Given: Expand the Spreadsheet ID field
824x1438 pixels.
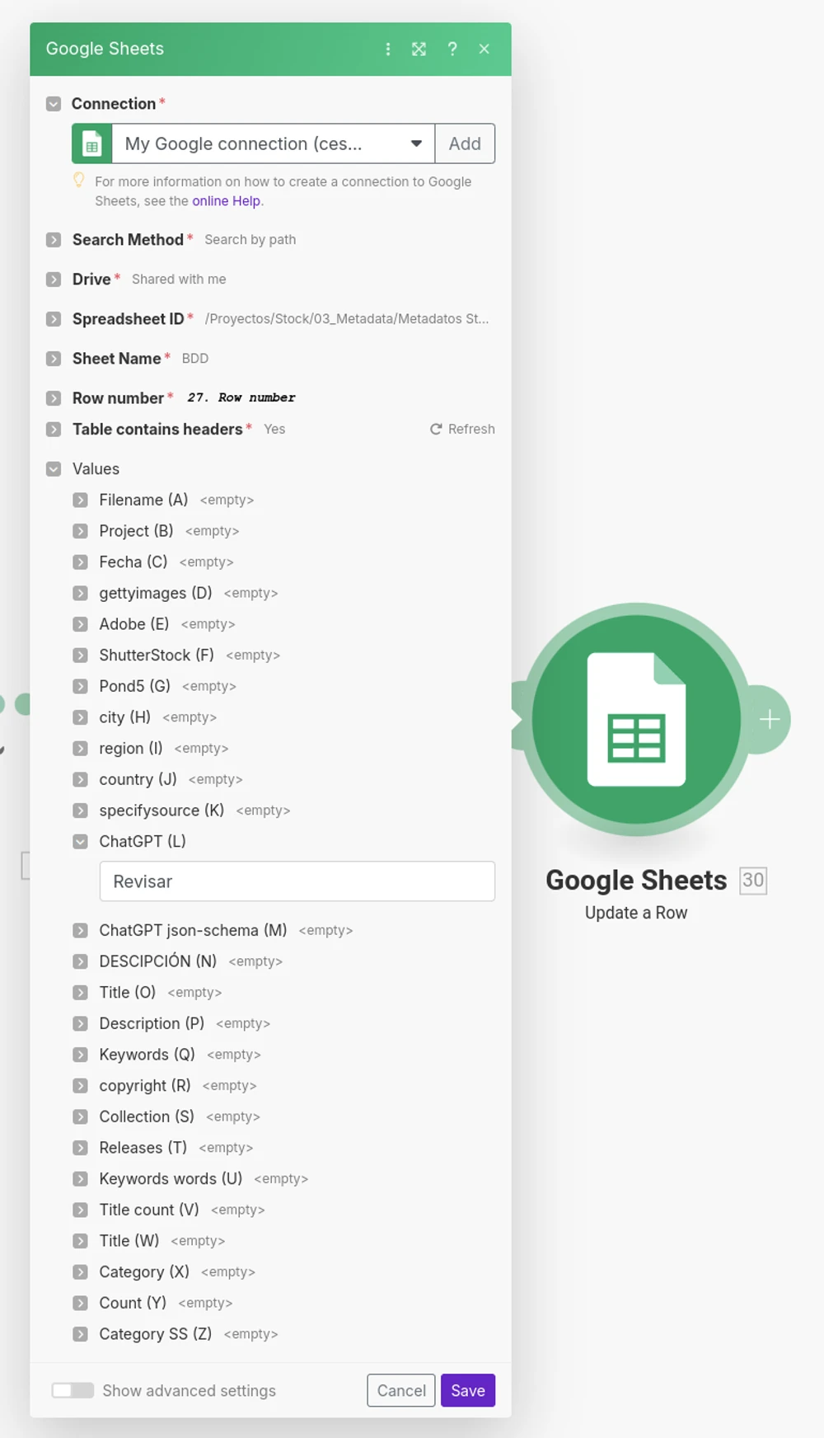Looking at the screenshot, I should [54, 319].
